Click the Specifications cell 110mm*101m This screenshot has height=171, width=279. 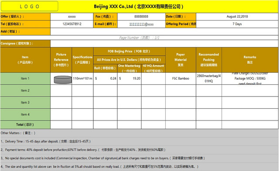(x=82, y=78)
